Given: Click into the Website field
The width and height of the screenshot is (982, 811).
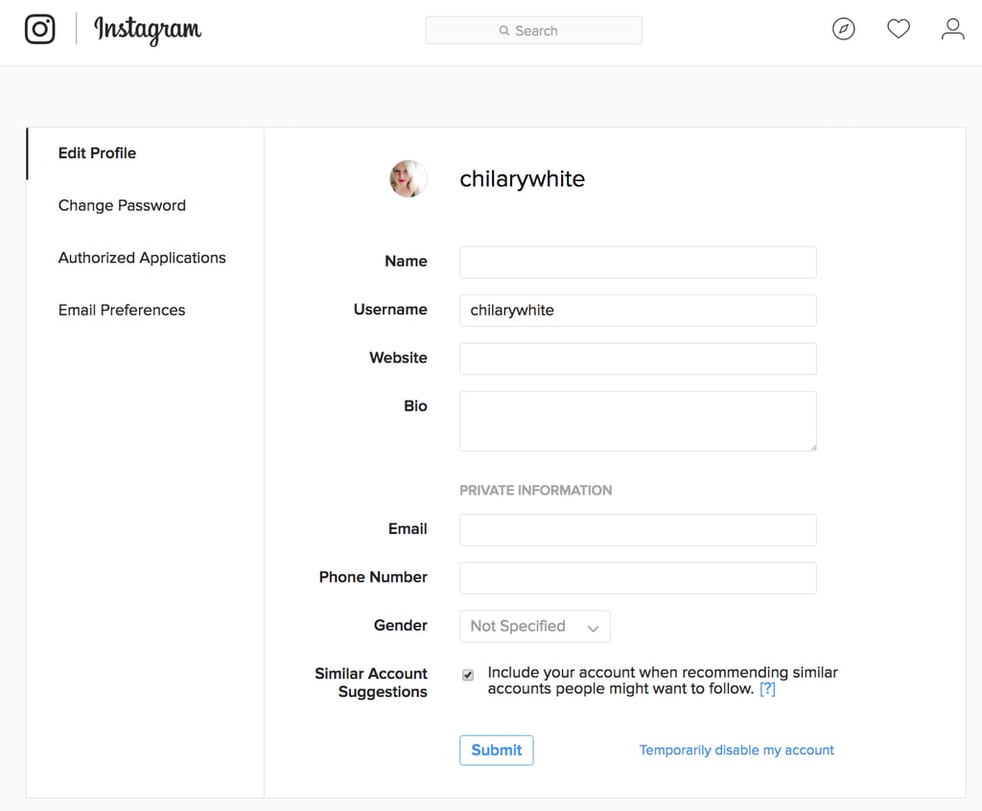Looking at the screenshot, I should coord(638,359).
